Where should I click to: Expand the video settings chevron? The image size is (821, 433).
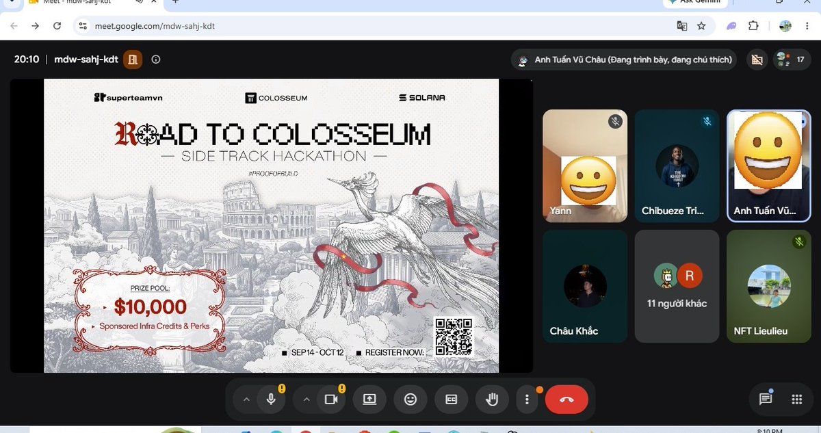point(306,399)
